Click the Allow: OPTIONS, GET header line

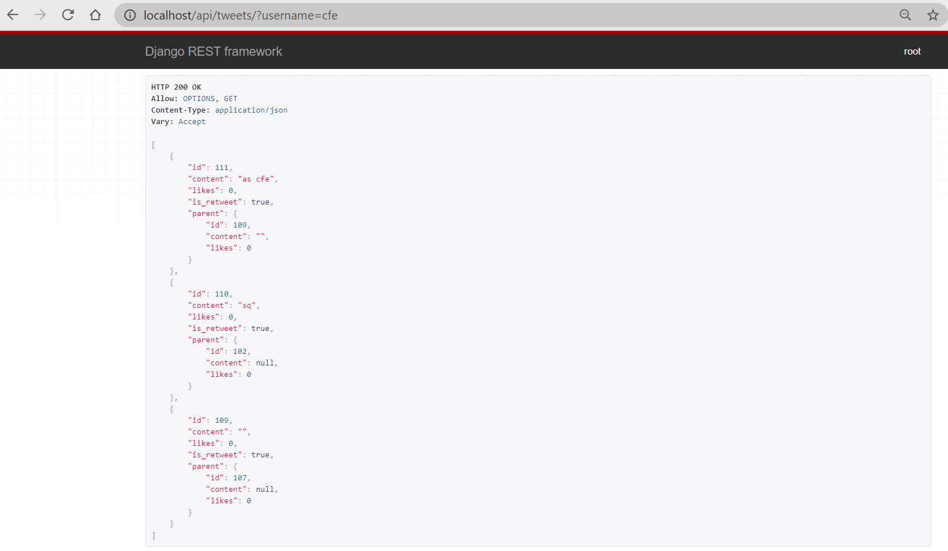(x=194, y=99)
